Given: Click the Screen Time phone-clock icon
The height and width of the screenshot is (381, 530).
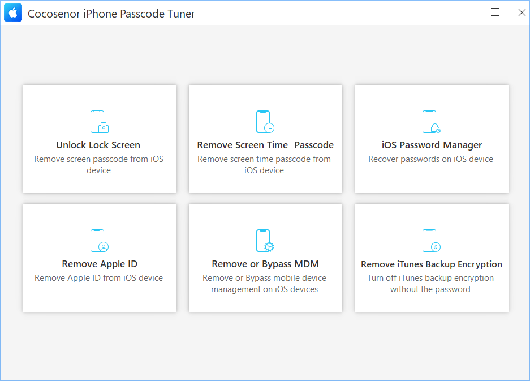Looking at the screenshot, I should tap(265, 122).
